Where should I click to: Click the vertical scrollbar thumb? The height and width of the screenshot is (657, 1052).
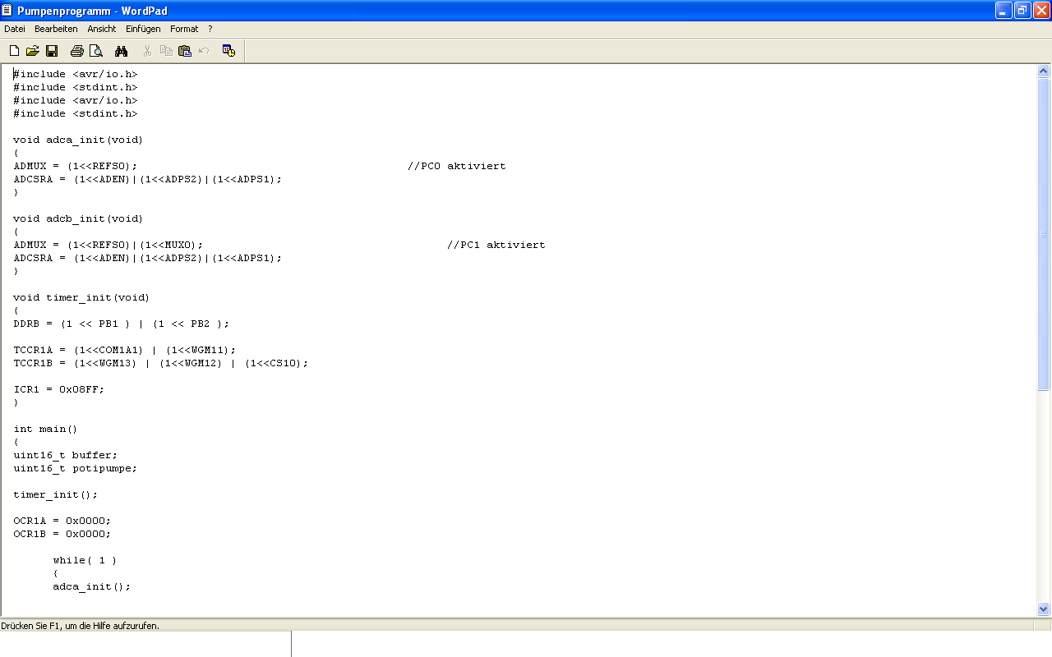1044,234
